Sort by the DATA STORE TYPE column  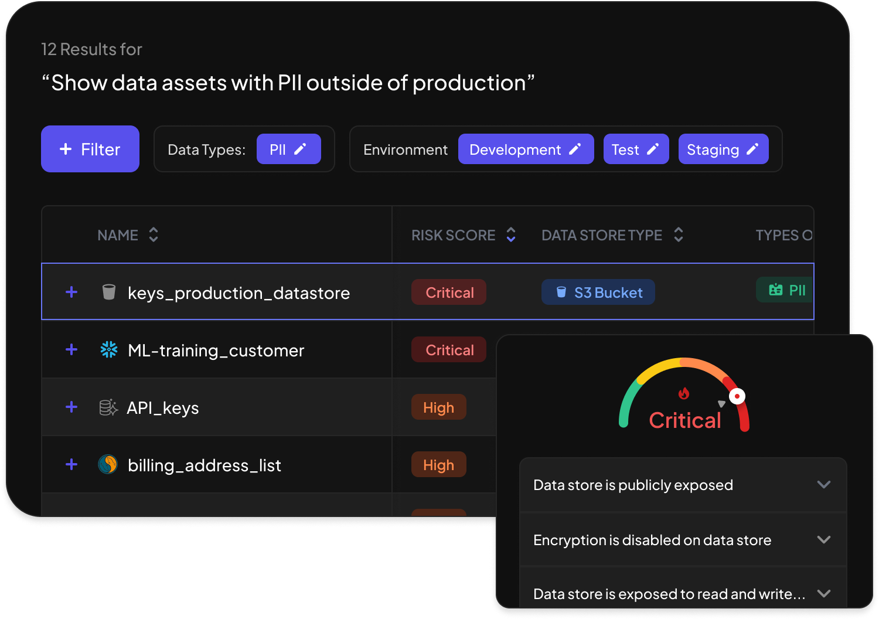(679, 235)
